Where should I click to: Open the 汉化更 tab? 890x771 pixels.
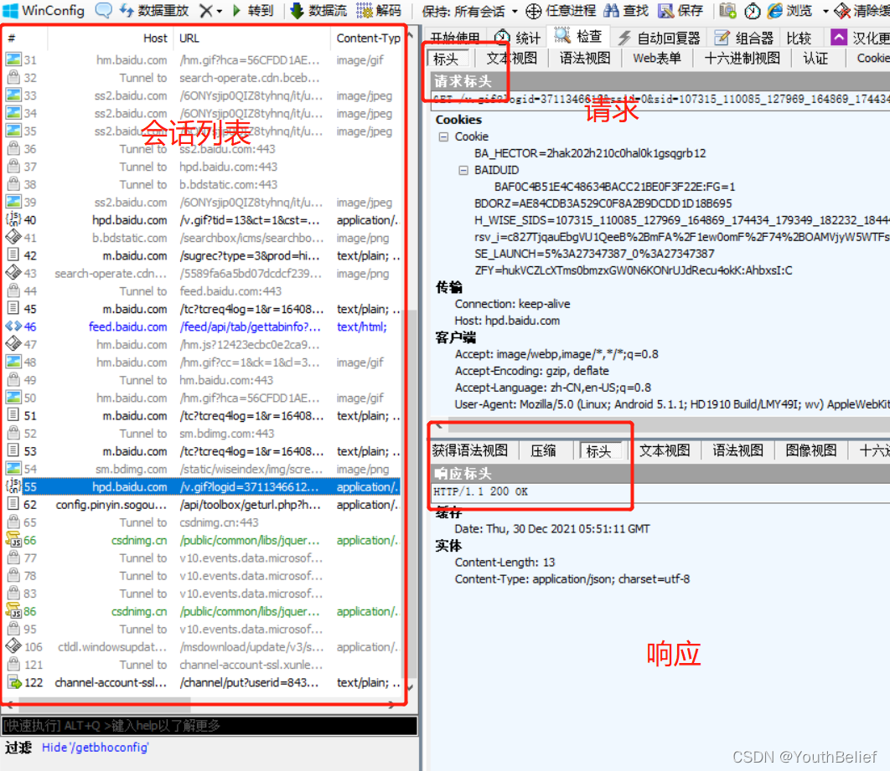(x=860, y=38)
